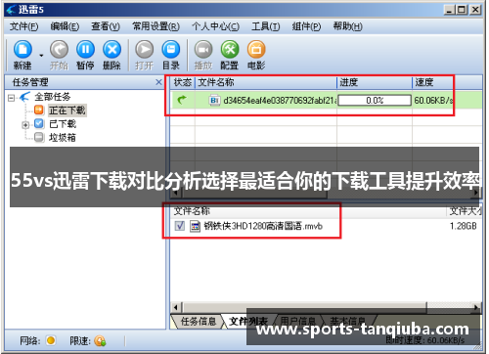Select 正在下载 tree item
Viewport: 489px width, 354px height.
(x=67, y=111)
